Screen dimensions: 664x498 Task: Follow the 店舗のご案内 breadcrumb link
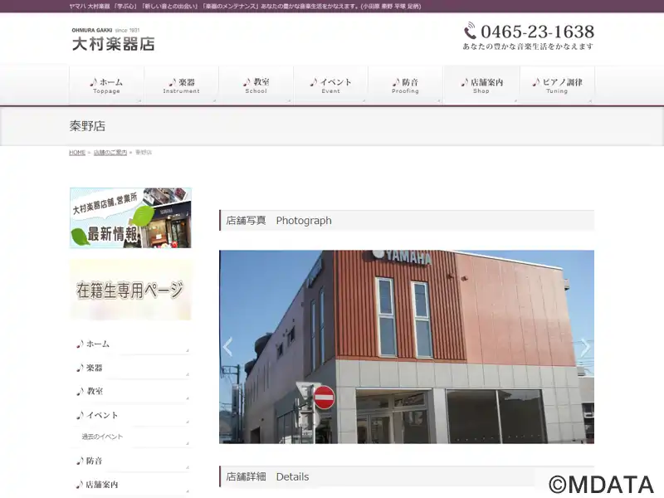[110, 153]
